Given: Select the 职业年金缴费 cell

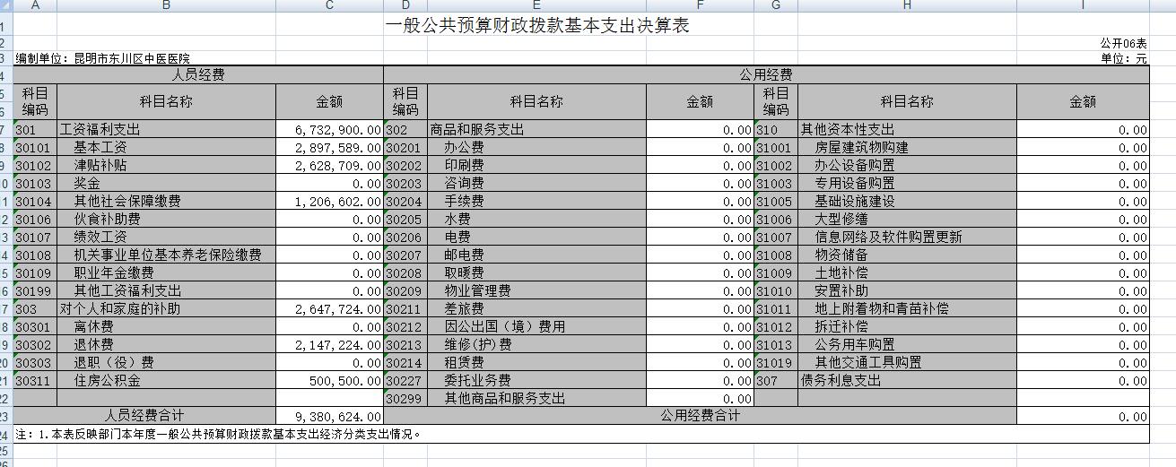Looking at the screenshot, I should point(166,272).
